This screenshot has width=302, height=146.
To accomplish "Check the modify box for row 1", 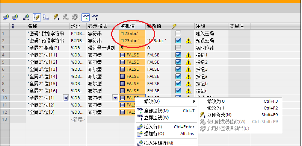I will 178,33.
